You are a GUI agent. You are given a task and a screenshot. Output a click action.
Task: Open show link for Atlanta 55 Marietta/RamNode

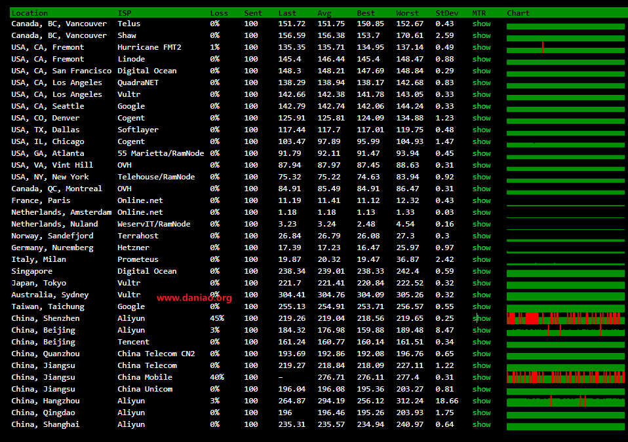coord(481,154)
